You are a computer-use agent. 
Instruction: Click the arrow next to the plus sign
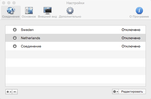click(11, 92)
